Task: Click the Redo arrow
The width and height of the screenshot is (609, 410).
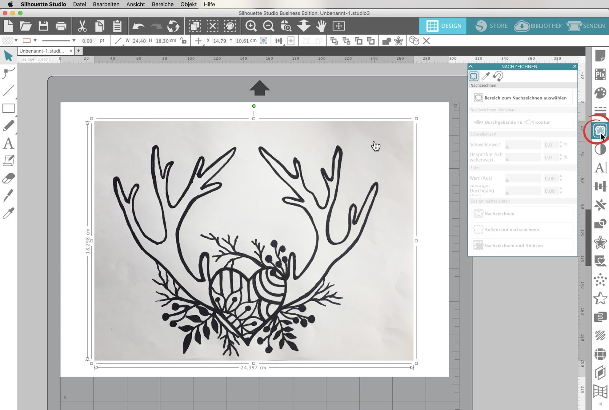Action: click(156, 26)
